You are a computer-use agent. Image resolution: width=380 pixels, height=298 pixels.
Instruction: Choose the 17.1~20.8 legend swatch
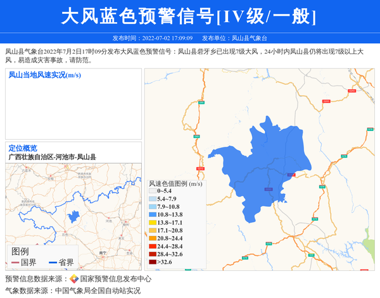pos(153,231)
